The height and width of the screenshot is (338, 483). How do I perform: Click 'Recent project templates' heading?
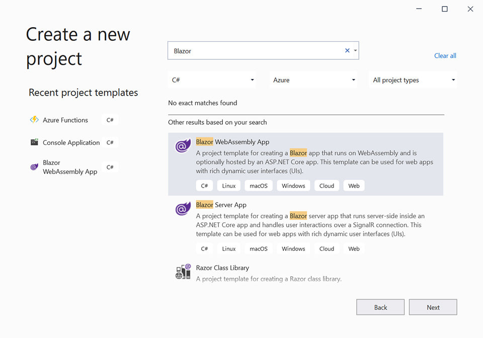point(83,93)
